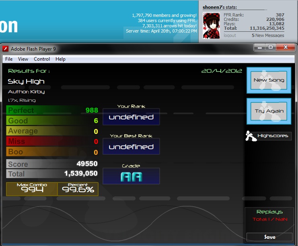This screenshot has width=298, height=246.
Task: Click the Try Again button
Action: [x=269, y=111]
